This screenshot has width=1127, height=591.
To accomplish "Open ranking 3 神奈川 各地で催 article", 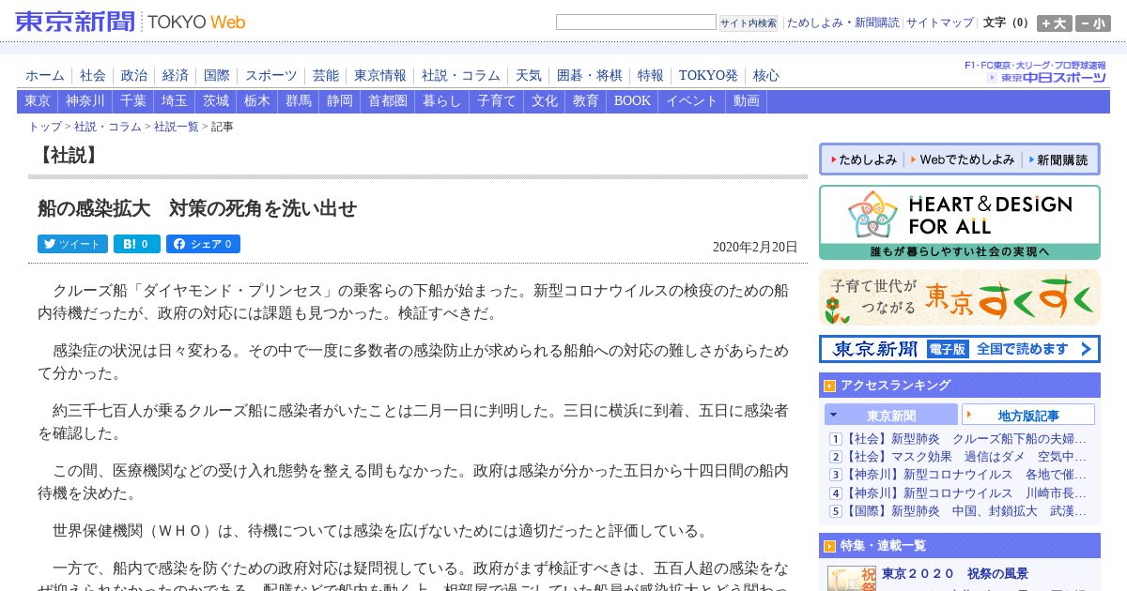I will coord(966,475).
